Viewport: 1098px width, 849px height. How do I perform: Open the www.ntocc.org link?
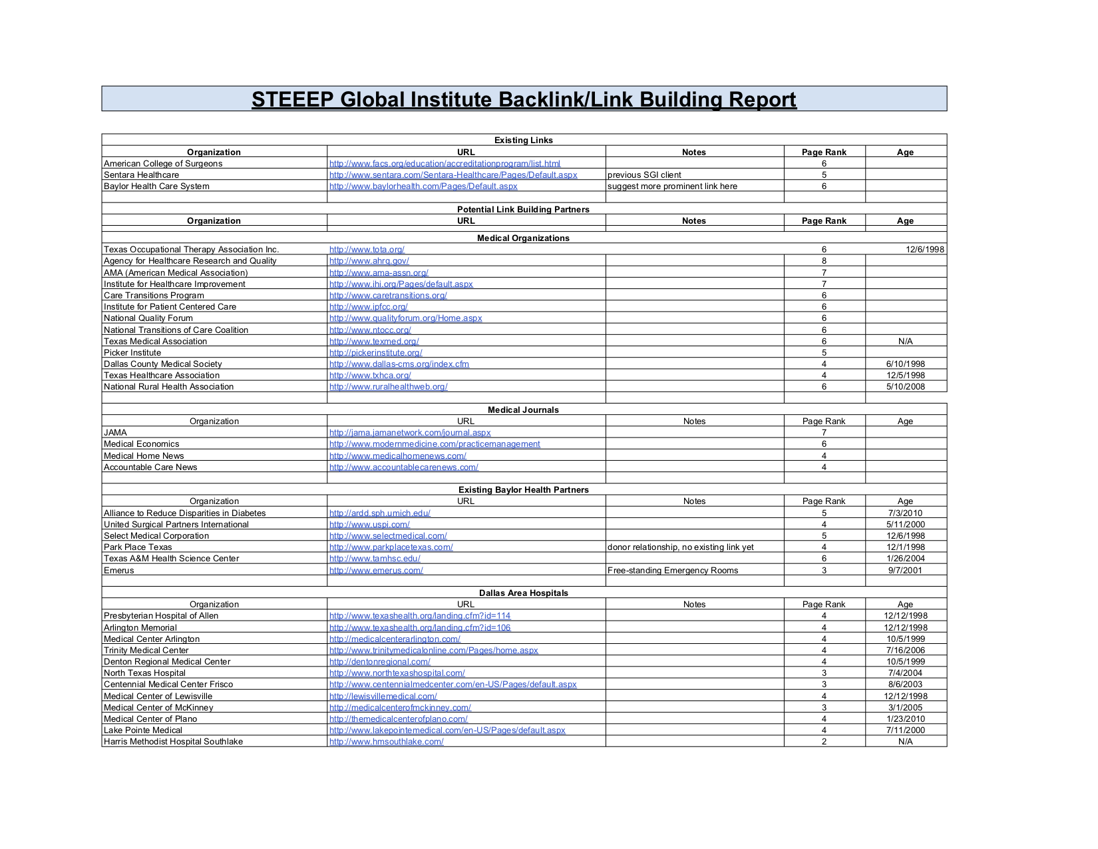tap(370, 330)
